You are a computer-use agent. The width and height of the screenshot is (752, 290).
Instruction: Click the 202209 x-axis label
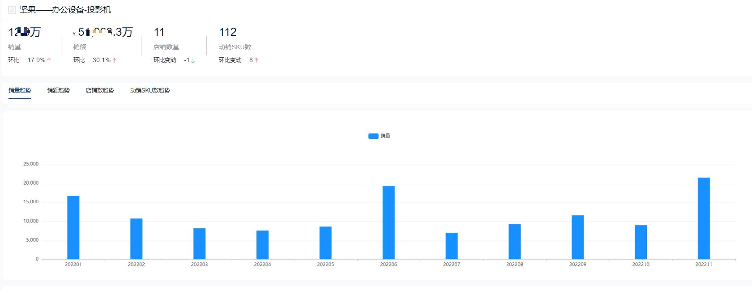tap(578, 265)
